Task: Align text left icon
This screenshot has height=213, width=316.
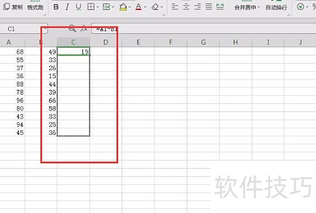Action: [175, 7]
